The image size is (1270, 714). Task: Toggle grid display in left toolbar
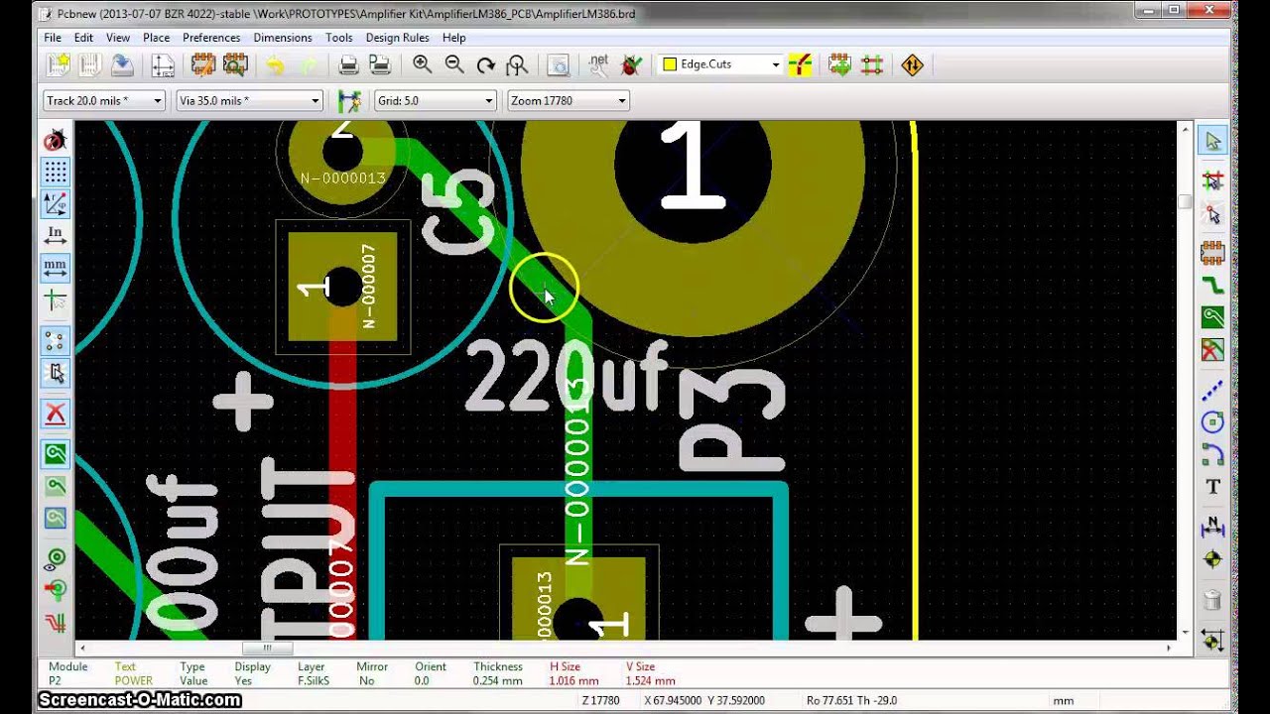(x=56, y=173)
